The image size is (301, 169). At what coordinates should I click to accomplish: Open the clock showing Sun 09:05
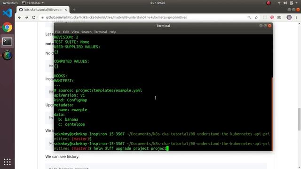click(158, 3)
